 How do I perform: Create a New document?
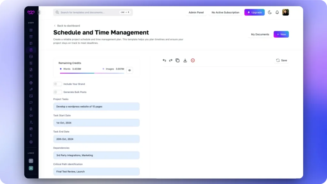(281, 34)
